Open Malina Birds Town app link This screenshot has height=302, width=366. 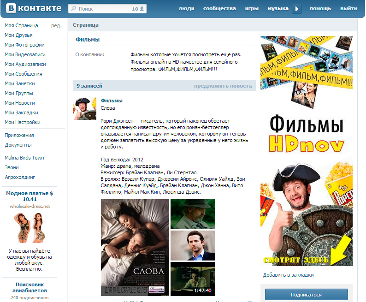pyautogui.click(x=24, y=158)
